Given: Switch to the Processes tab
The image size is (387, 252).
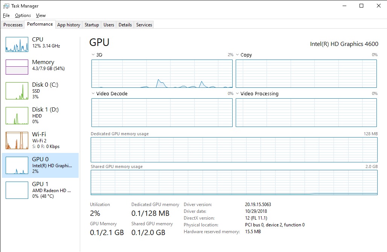Looking at the screenshot, I should (13, 25).
